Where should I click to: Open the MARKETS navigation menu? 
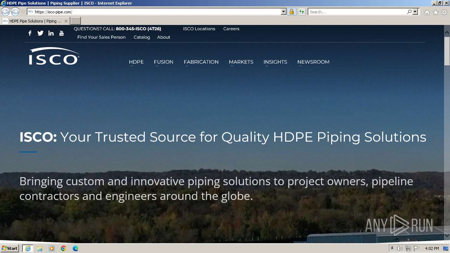(241, 62)
